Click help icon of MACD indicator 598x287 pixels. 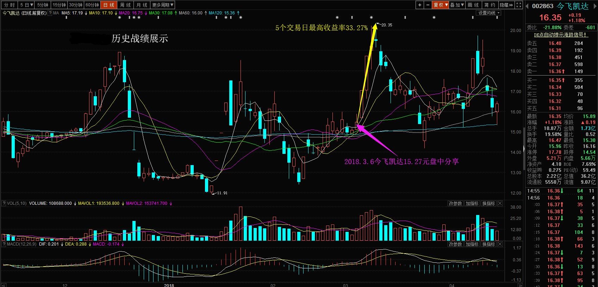4,244
